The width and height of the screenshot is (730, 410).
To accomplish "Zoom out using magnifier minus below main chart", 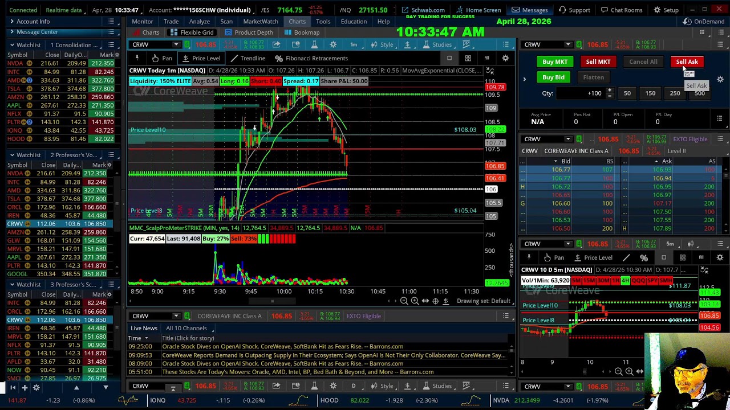I will [404, 301].
